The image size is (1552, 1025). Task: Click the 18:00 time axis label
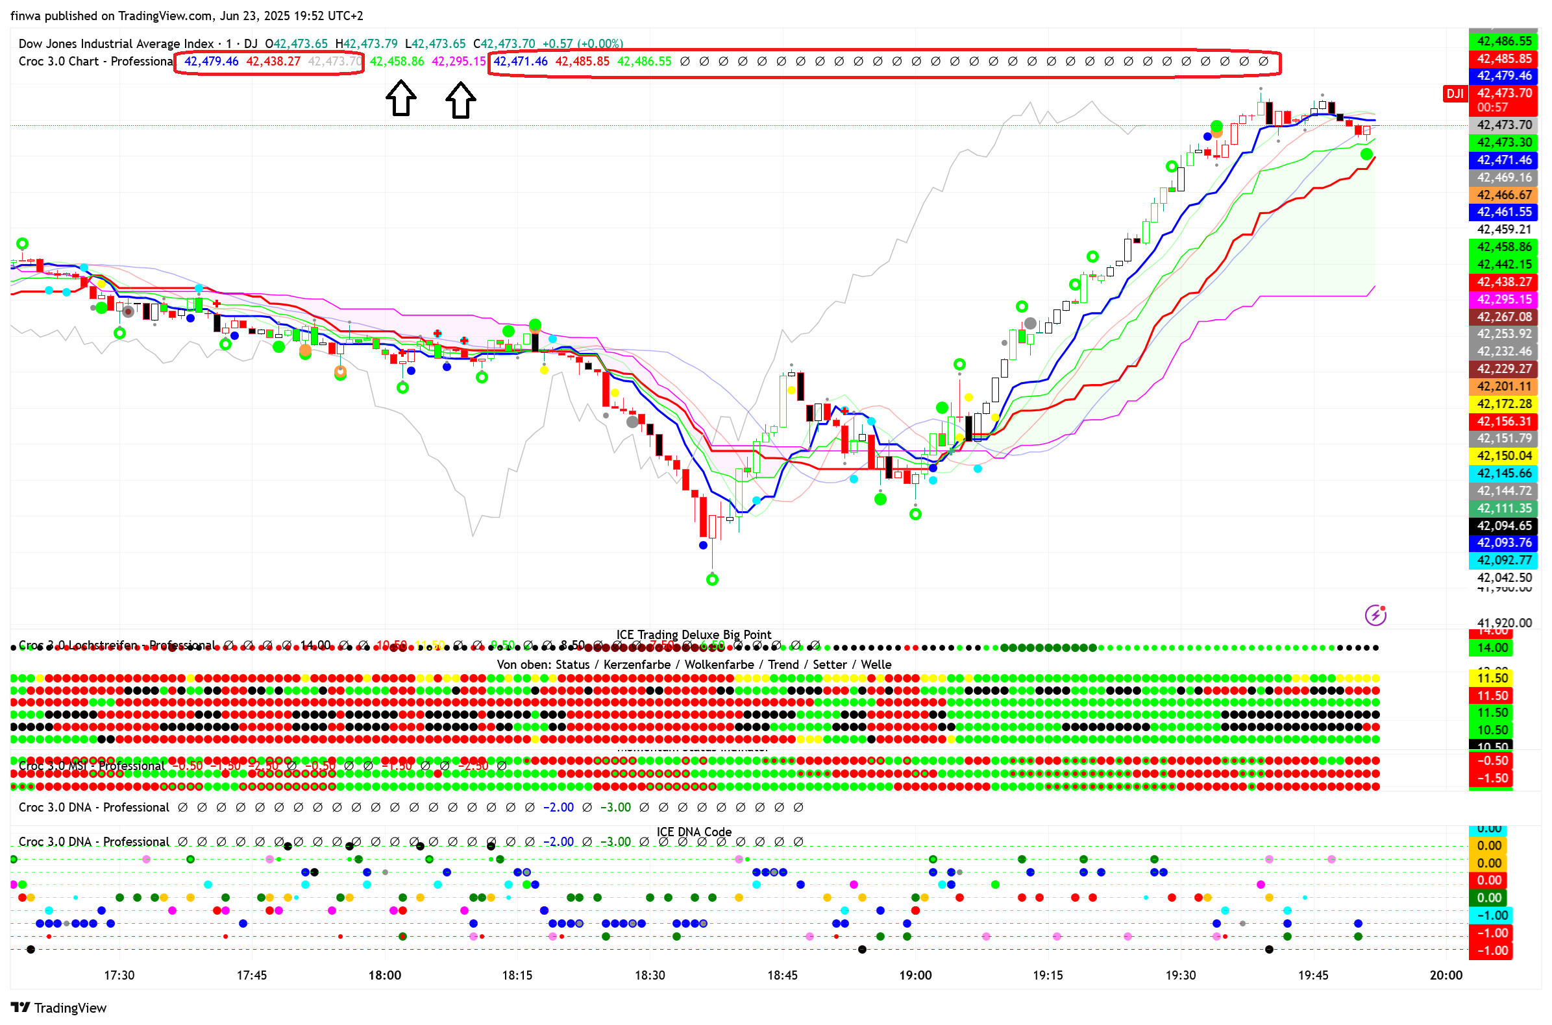point(384,974)
